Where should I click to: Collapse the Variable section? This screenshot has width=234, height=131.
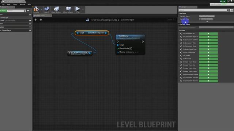tap(179, 13)
